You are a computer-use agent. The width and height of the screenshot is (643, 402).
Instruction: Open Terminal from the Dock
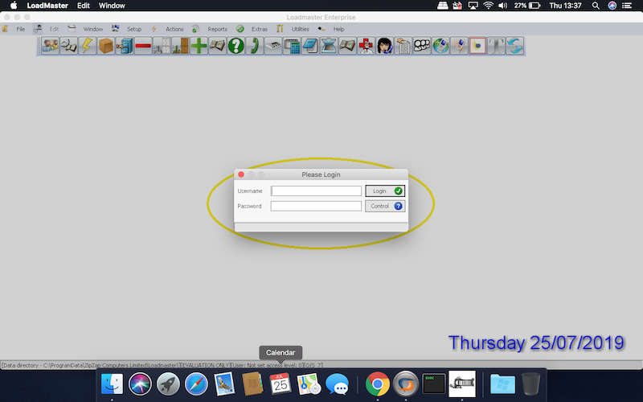click(434, 384)
